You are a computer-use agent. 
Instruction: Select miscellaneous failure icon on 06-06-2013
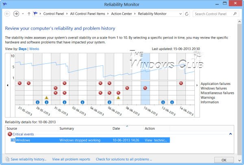[109, 93]
